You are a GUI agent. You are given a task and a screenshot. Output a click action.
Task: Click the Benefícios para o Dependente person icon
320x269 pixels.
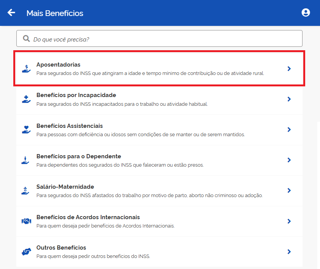click(x=25, y=160)
